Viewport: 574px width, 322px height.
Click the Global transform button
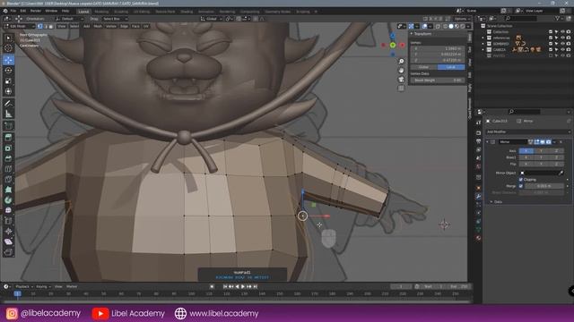pos(423,67)
